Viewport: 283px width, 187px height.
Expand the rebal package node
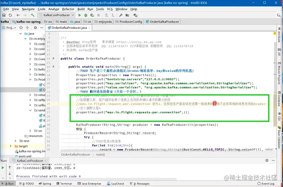pyautogui.click(x=30, y=95)
